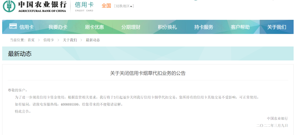Click the date 二〇二二年三月九日
This screenshot has height=135, width=295.
pyautogui.click(x=272, y=125)
